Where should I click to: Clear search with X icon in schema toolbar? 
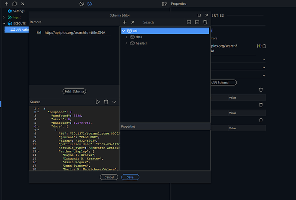coord(133,22)
